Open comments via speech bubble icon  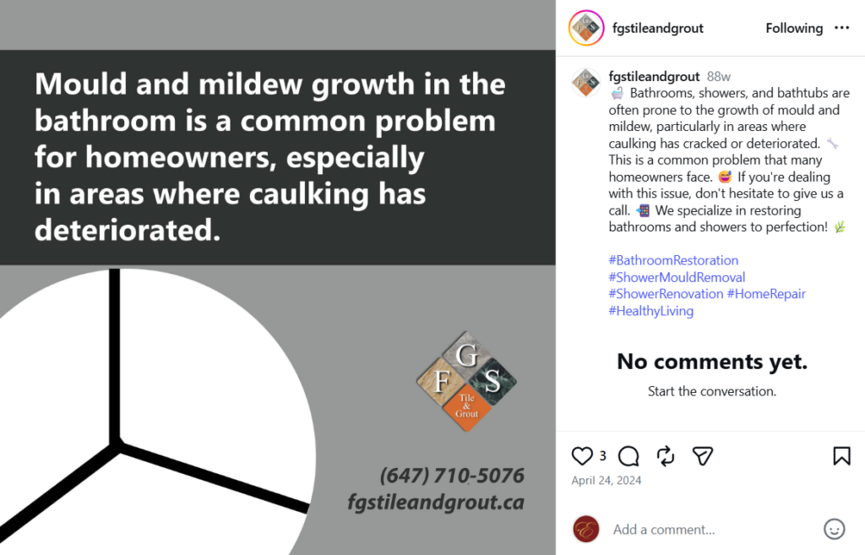[628, 456]
